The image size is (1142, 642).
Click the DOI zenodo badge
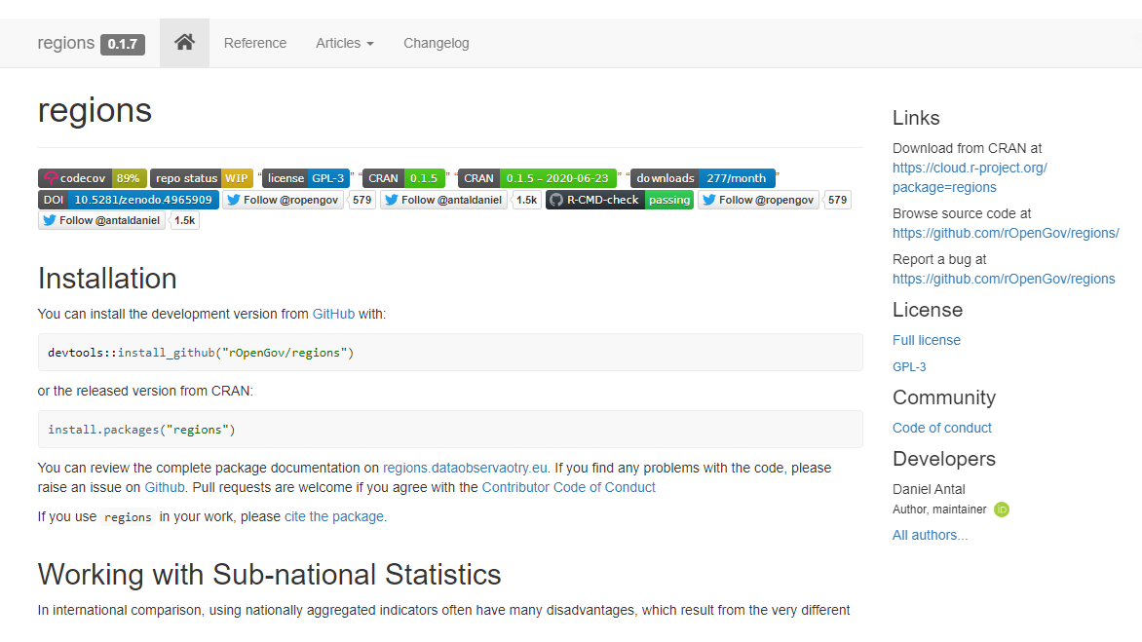pyautogui.click(x=129, y=200)
